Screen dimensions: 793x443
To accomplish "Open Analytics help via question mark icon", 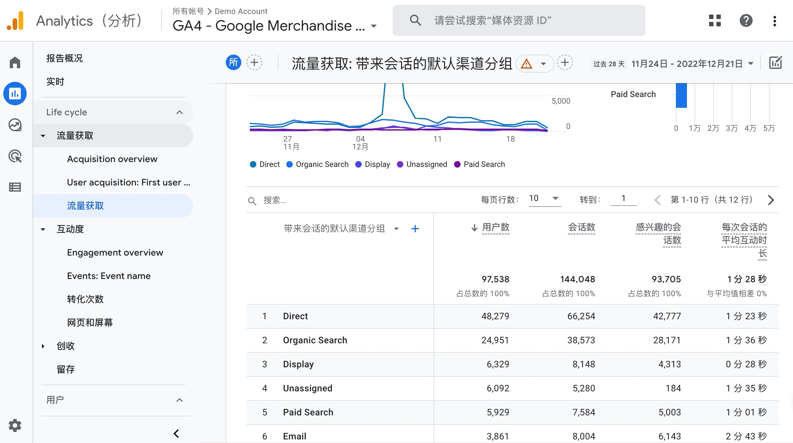I will pyautogui.click(x=746, y=20).
